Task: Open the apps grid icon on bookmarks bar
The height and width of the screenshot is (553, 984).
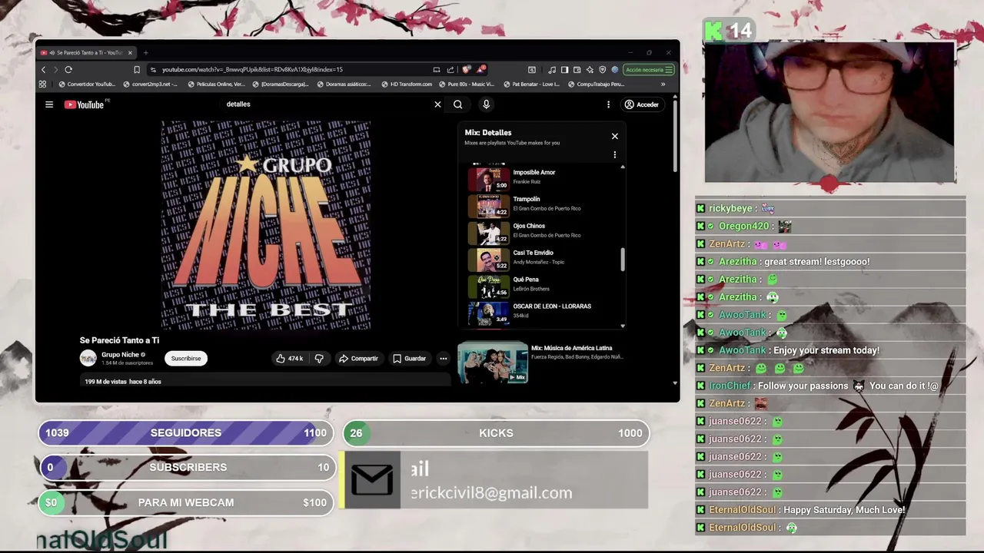Action: [x=43, y=84]
